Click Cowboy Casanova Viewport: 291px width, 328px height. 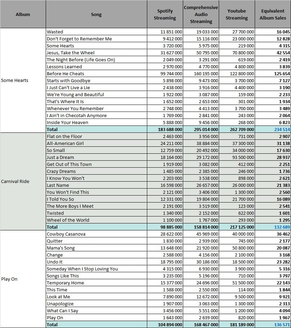pos(96,234)
